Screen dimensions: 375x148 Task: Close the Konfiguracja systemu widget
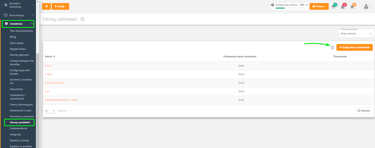(307, 5)
